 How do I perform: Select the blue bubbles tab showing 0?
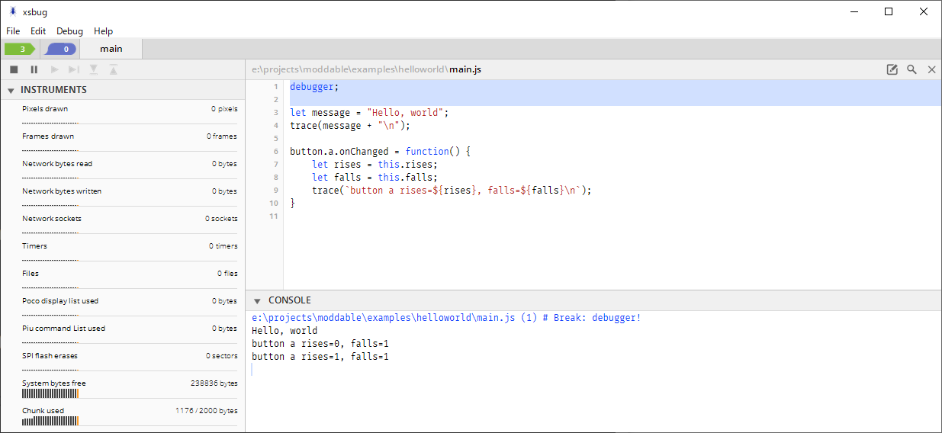tap(60, 49)
